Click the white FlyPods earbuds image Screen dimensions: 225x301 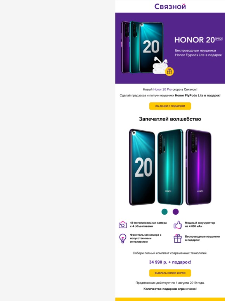tap(160, 66)
